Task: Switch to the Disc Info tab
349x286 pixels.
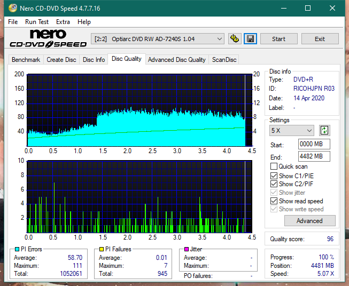Action: point(94,60)
